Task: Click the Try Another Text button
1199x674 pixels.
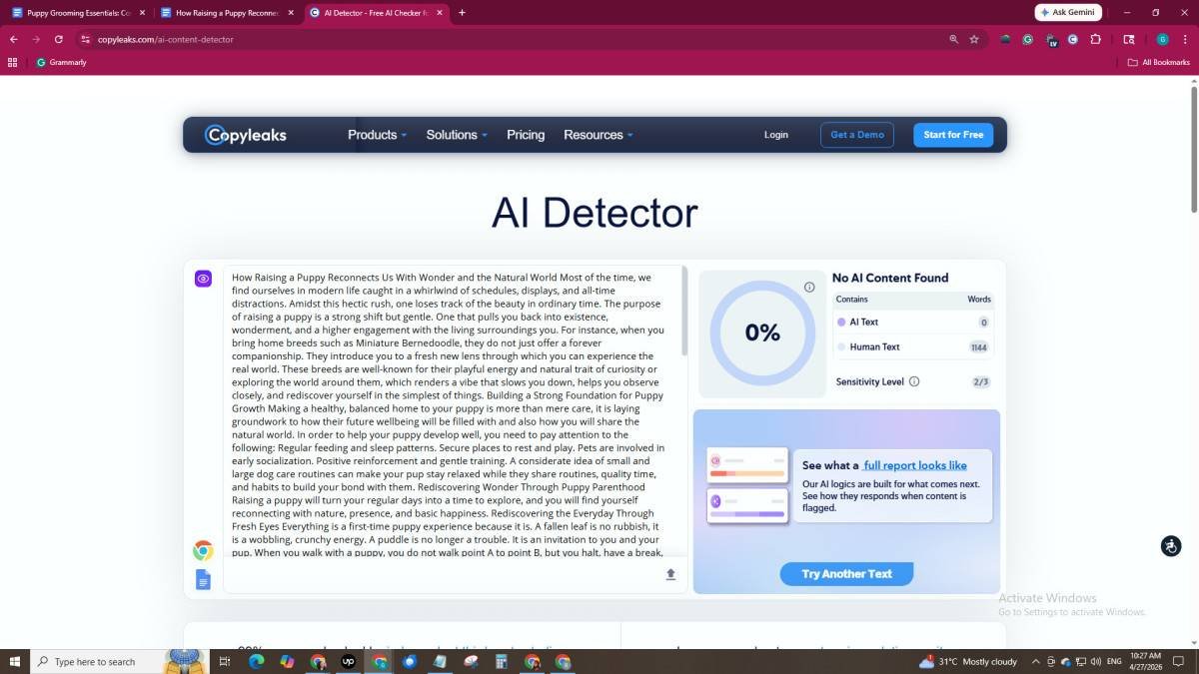Action: pyautogui.click(x=846, y=574)
